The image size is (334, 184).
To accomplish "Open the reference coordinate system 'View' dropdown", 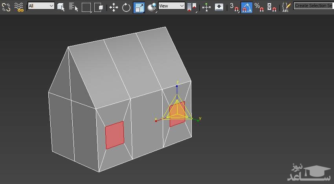I will click(171, 6).
